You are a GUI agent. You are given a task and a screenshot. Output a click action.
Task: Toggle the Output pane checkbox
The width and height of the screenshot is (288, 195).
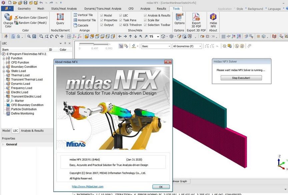[102, 25]
